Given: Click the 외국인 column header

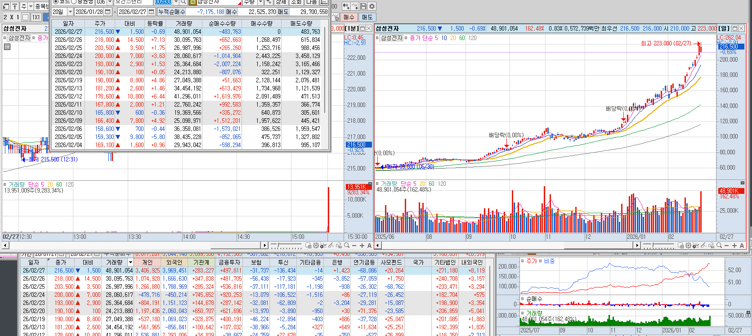Looking at the screenshot, I should click(x=174, y=262).
